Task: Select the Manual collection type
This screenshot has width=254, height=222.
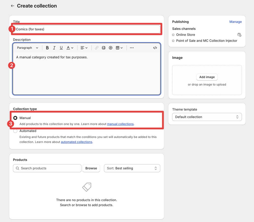Action: 15,118
